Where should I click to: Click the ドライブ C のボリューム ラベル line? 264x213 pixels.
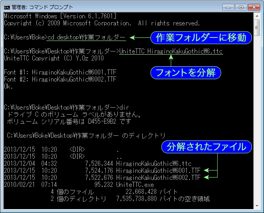pyautogui.click(x=74, y=115)
